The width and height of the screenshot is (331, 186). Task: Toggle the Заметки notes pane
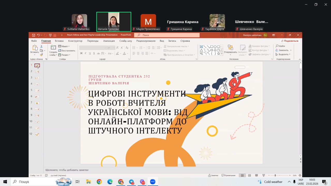[213, 175]
